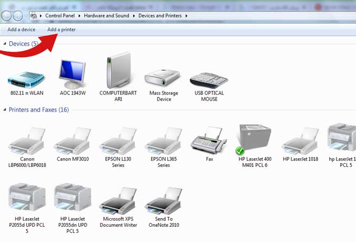Select the USB OPTICAL MOUSE keyboard icon
Screen dimensions: 356x242
[209, 80]
